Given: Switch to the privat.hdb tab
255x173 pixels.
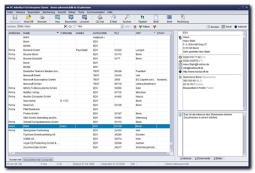Looking at the screenshot, I should click(x=47, y=160).
